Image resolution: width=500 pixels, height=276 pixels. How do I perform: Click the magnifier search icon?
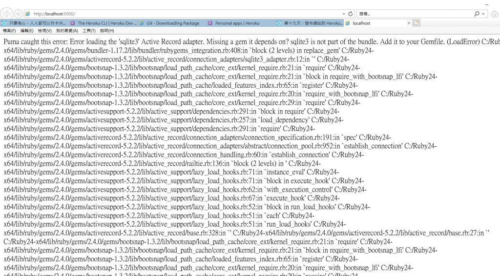click(477, 14)
